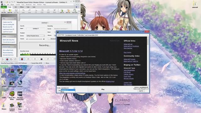
Task: Open the Bookmark menu in WavePad menu bar
Action: (x=29, y=4)
